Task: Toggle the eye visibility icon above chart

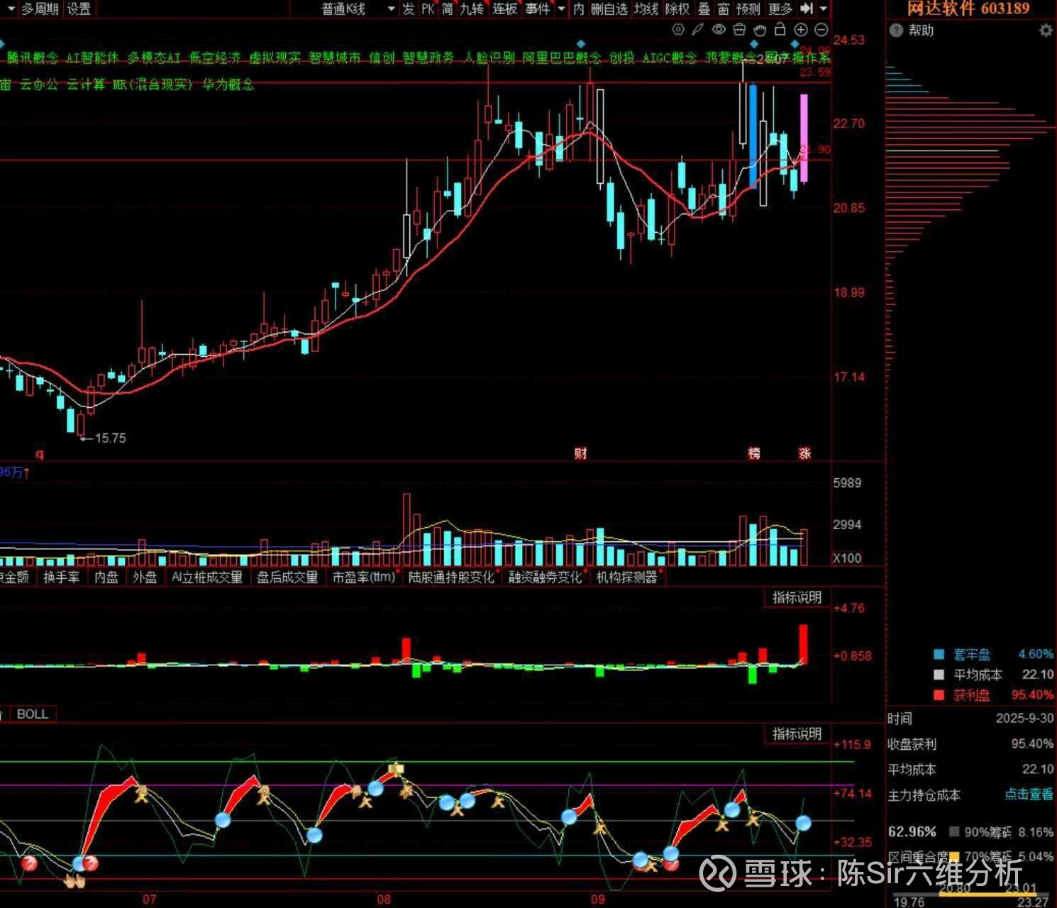Action: [719, 30]
